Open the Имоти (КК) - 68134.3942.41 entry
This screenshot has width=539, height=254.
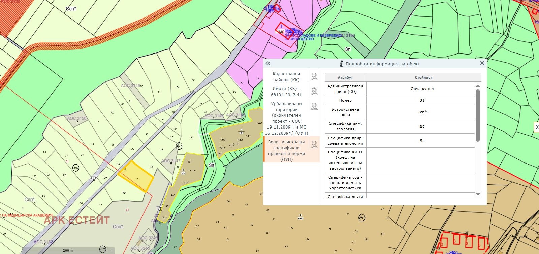point(286,92)
